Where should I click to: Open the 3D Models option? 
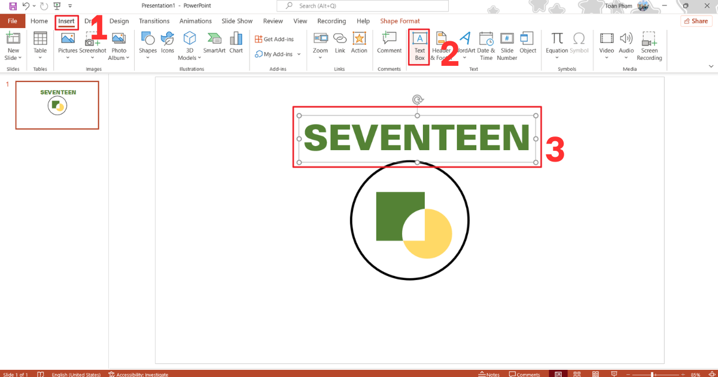pyautogui.click(x=189, y=45)
